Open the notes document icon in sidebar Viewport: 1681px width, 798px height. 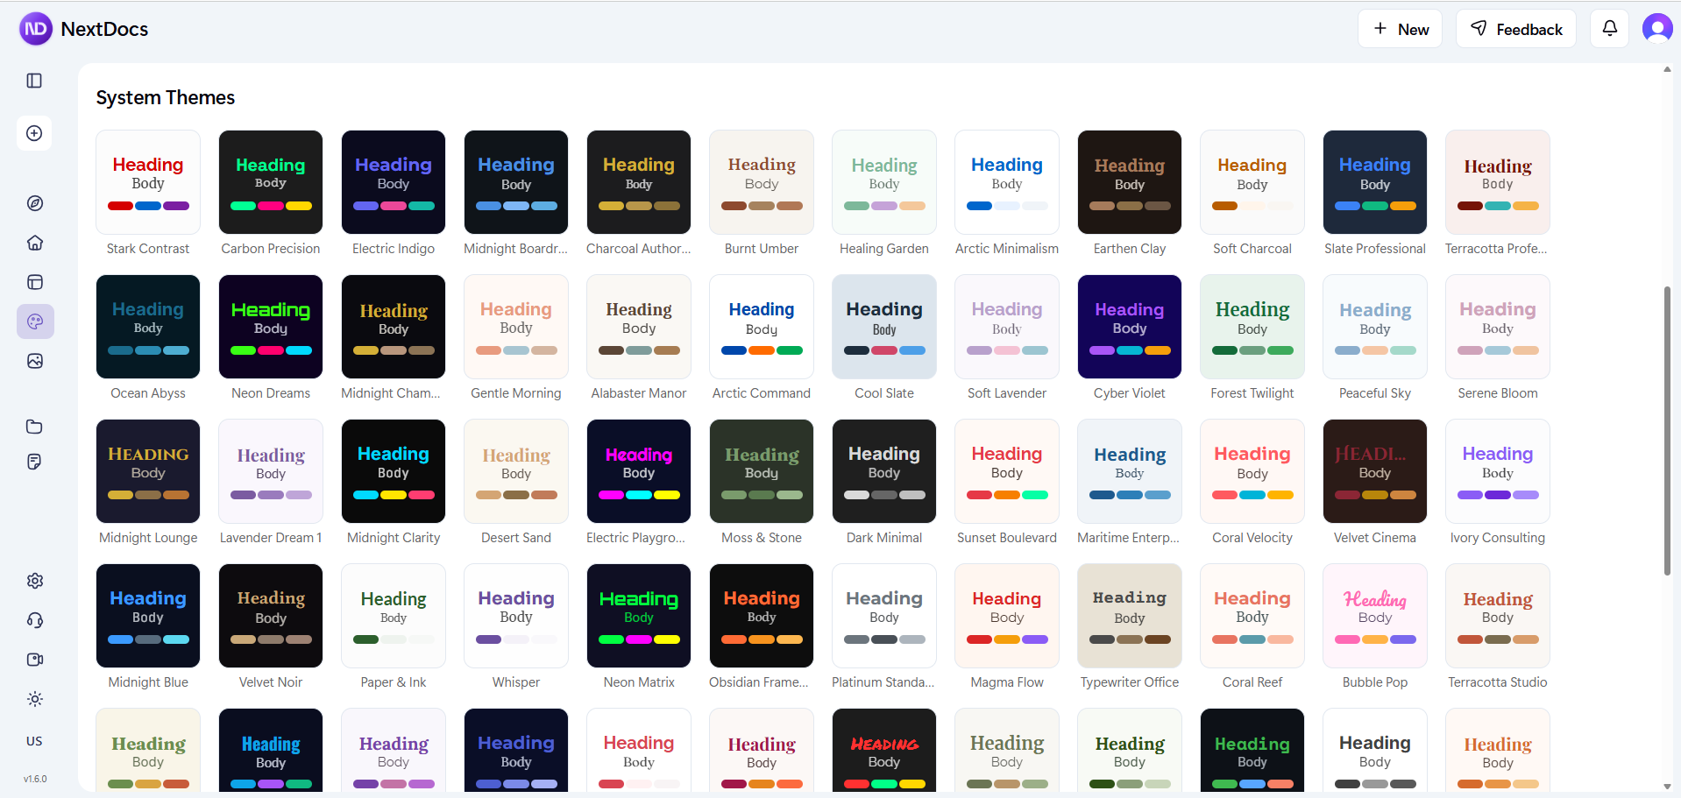34,462
